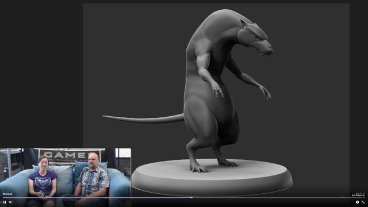The image size is (368, 207).
Task: Click the circular base under the rat model
Action: [212, 177]
